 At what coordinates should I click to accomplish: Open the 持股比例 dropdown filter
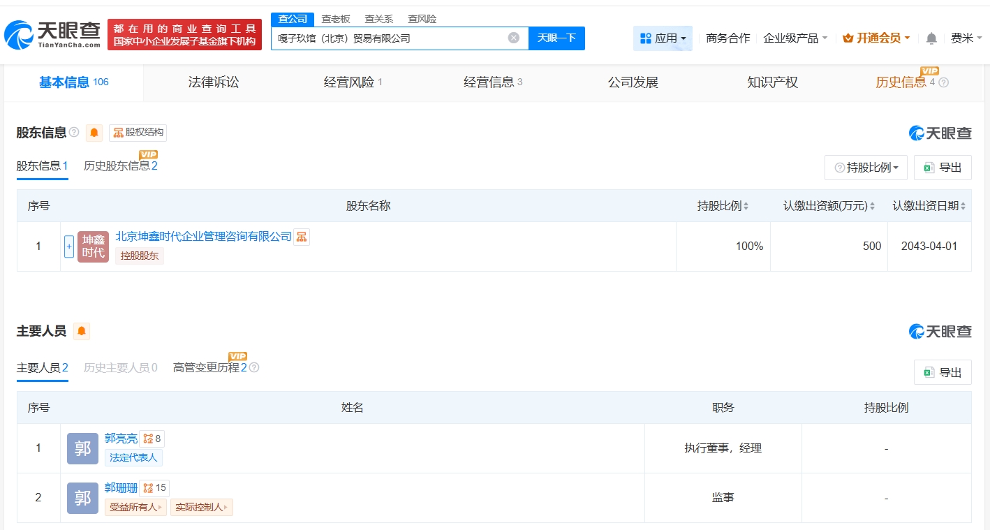coord(866,168)
